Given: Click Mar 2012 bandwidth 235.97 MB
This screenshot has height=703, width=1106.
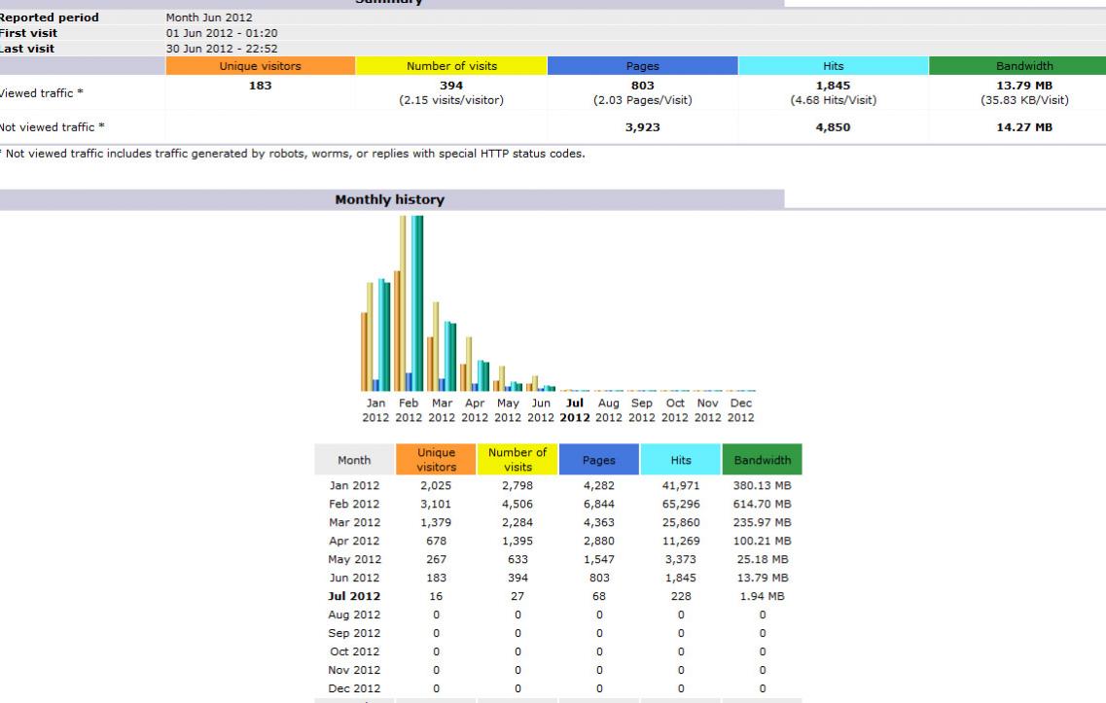Looking at the screenshot, I should point(763,522).
